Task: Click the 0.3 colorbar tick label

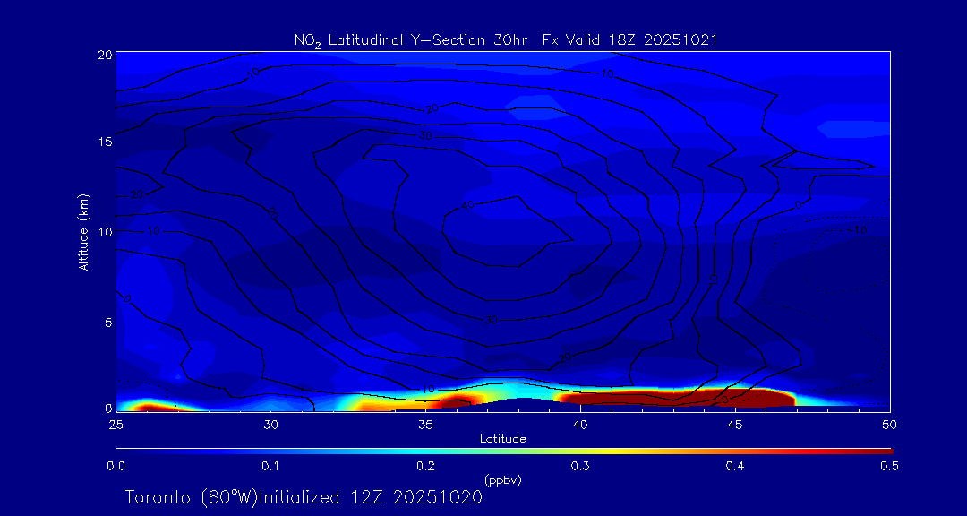Action: pyautogui.click(x=580, y=466)
